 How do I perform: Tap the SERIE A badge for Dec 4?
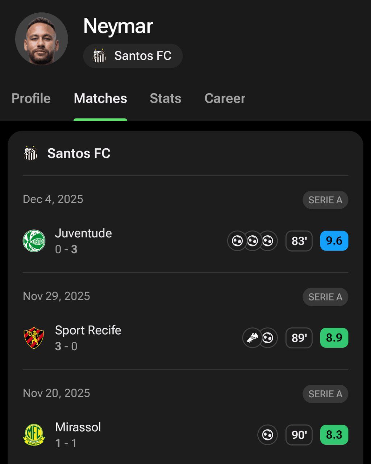[x=325, y=200]
